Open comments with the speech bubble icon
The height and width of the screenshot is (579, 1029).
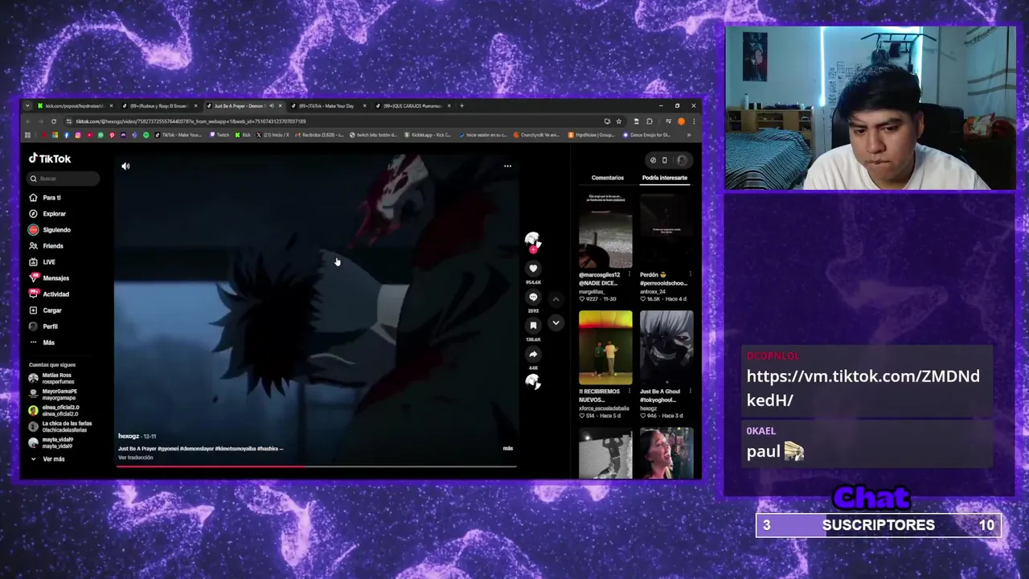533,298
